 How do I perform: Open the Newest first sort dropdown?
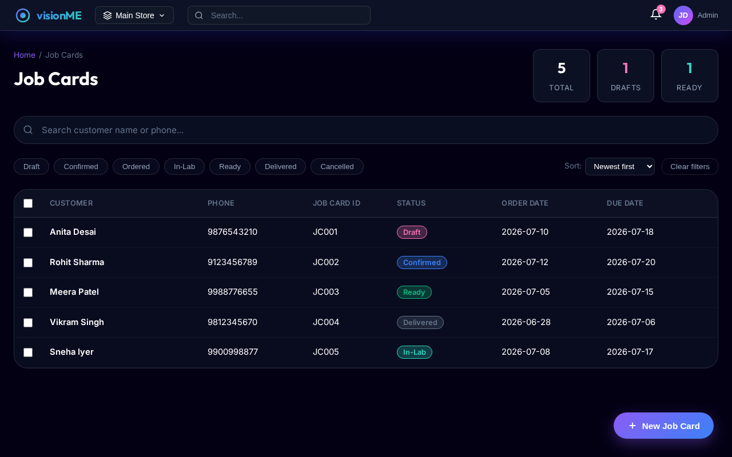[x=620, y=166]
